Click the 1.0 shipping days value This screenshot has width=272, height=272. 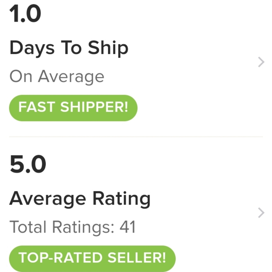25,14
